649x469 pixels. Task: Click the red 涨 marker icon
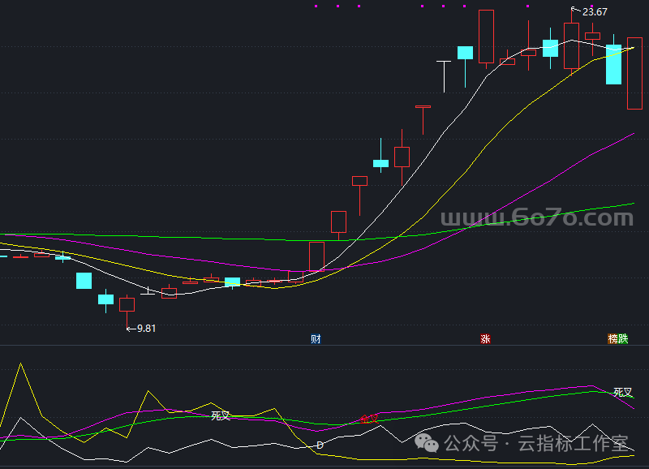click(485, 338)
